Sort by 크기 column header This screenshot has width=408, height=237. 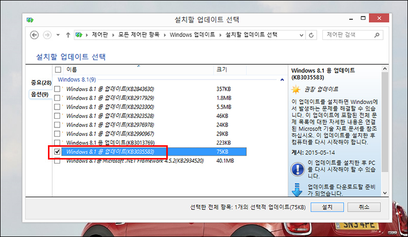[222, 70]
